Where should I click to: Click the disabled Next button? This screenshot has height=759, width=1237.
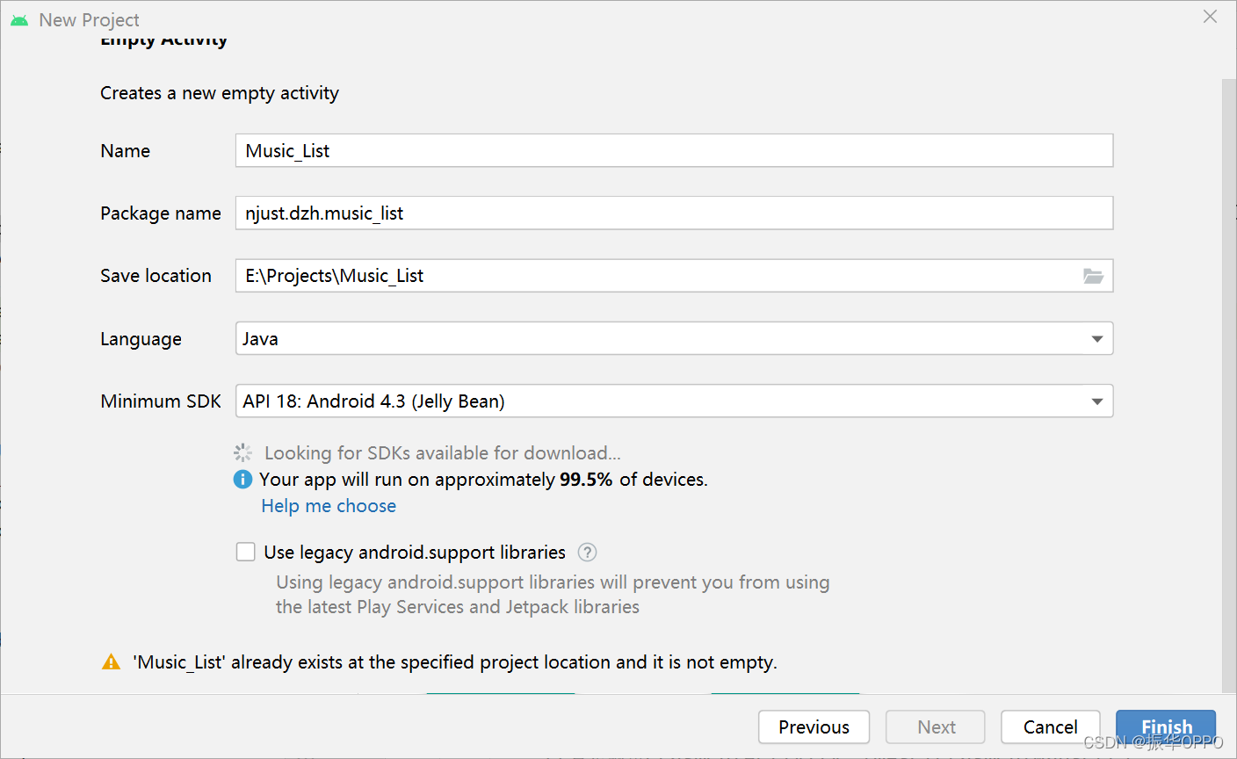(x=936, y=727)
